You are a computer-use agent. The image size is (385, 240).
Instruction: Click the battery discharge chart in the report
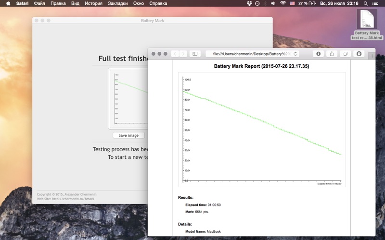coord(262,130)
